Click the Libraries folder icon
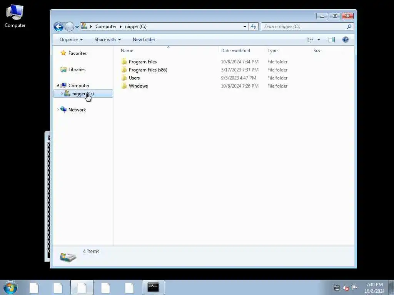Image resolution: width=394 pixels, height=295 pixels. (63, 70)
